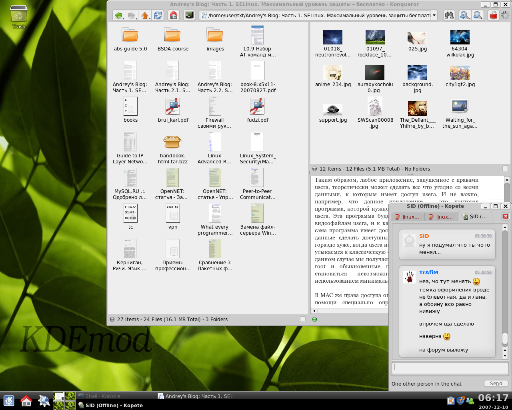512x410 pixels.
Task: Select the anime_234.jpg thumbnail
Action: tap(333, 72)
